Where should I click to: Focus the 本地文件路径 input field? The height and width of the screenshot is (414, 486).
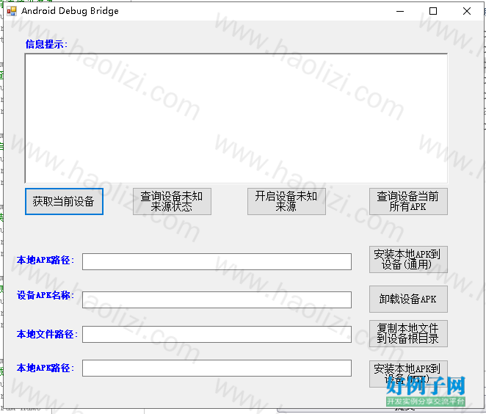(217, 334)
